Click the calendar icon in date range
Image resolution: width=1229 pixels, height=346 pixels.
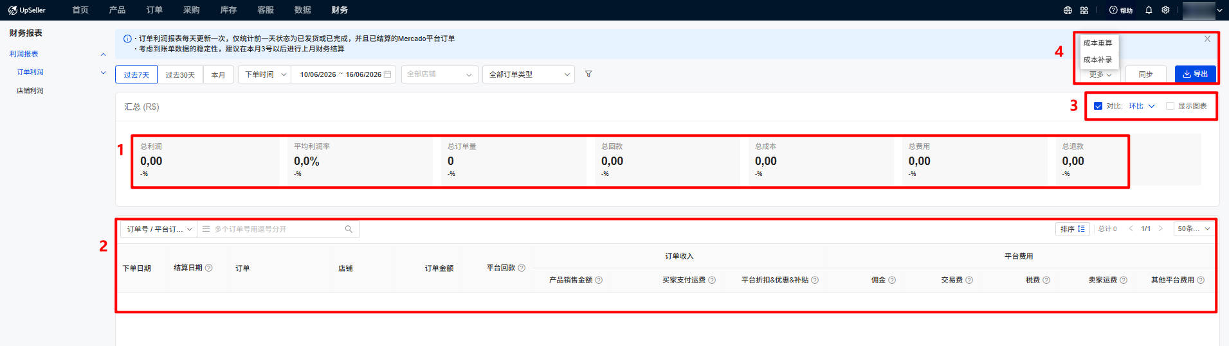387,74
